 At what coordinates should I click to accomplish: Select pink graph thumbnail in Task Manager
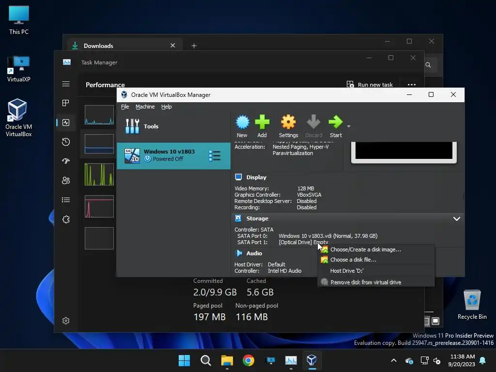tap(99, 206)
